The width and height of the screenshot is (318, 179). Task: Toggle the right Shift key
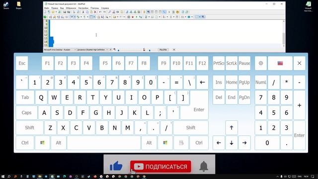tap(191, 127)
